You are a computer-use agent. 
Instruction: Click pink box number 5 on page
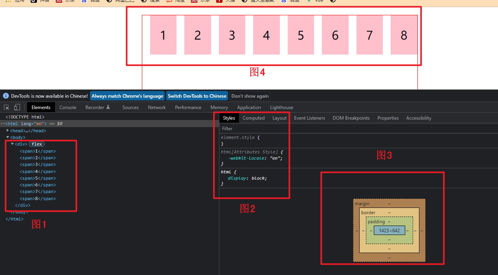tap(301, 35)
